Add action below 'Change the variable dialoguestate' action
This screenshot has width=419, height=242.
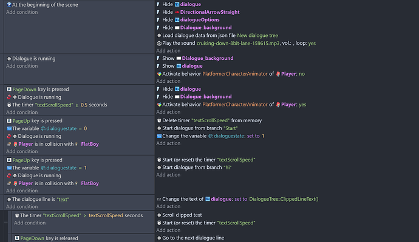168,143
